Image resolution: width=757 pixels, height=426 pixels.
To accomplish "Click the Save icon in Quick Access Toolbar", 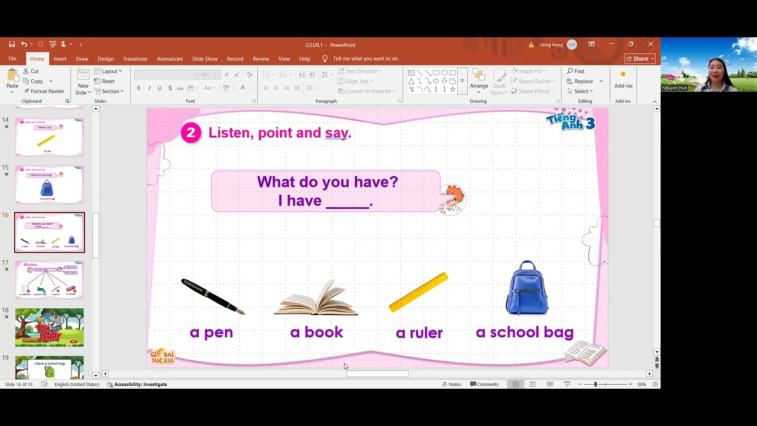I will click(12, 44).
